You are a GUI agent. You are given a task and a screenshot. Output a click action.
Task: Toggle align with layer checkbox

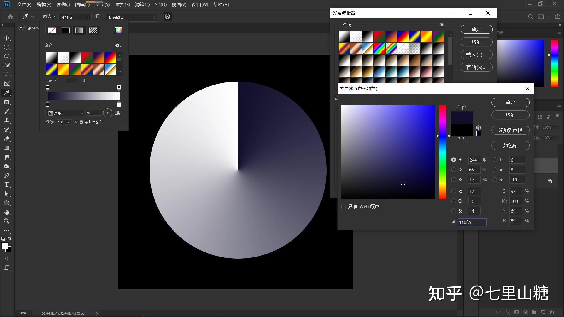tap(81, 122)
